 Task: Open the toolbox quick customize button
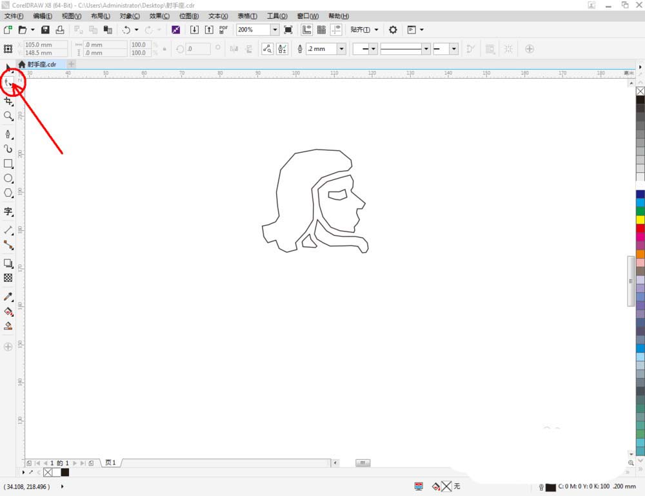pyautogui.click(x=8, y=347)
